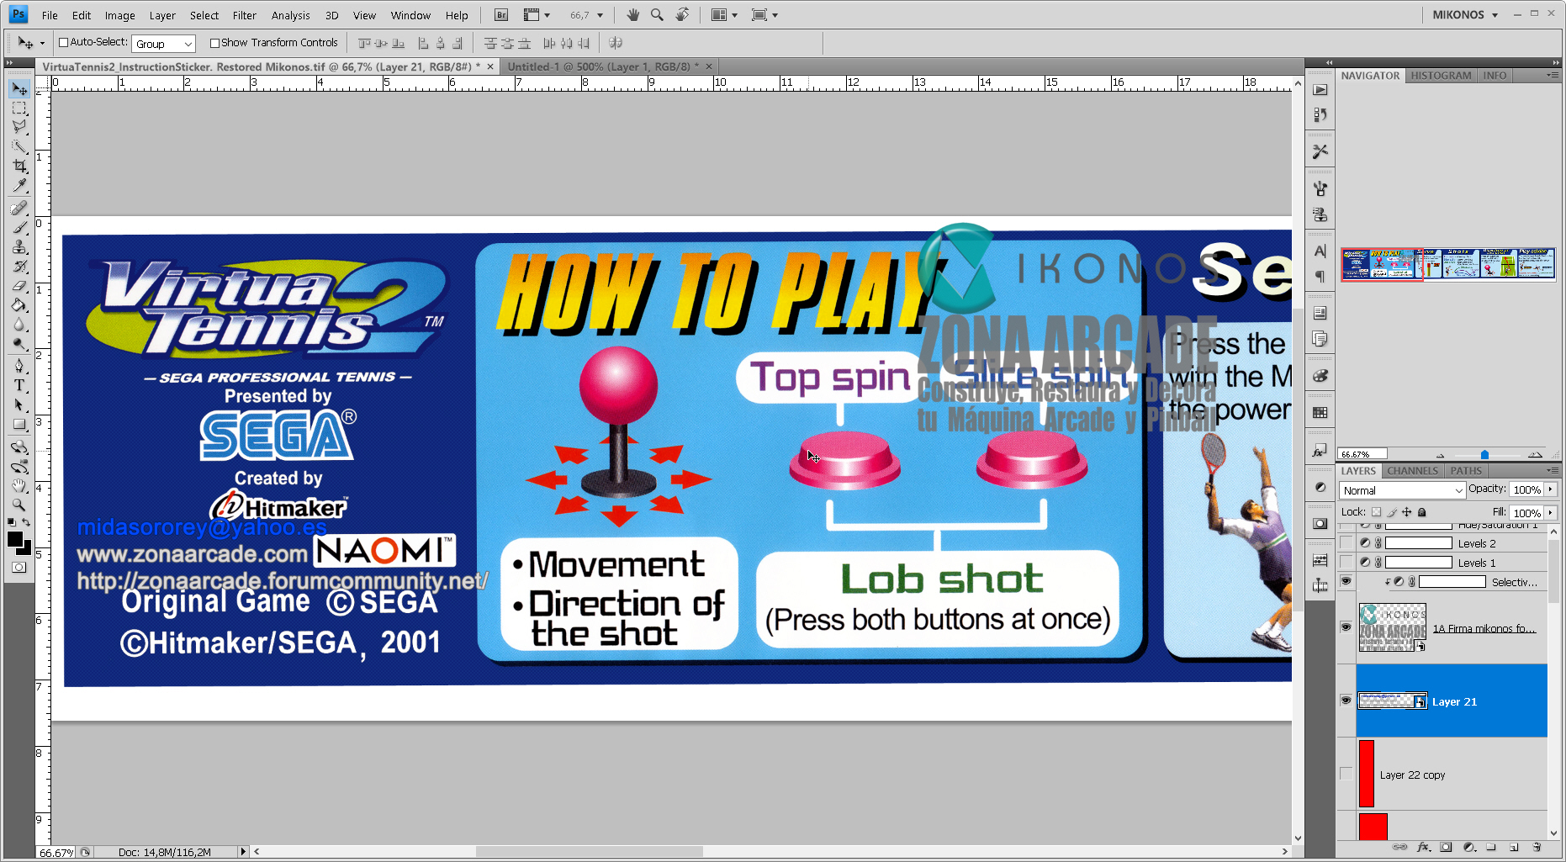Click the Add layer mask icon
1566x862 pixels.
[x=1445, y=847]
